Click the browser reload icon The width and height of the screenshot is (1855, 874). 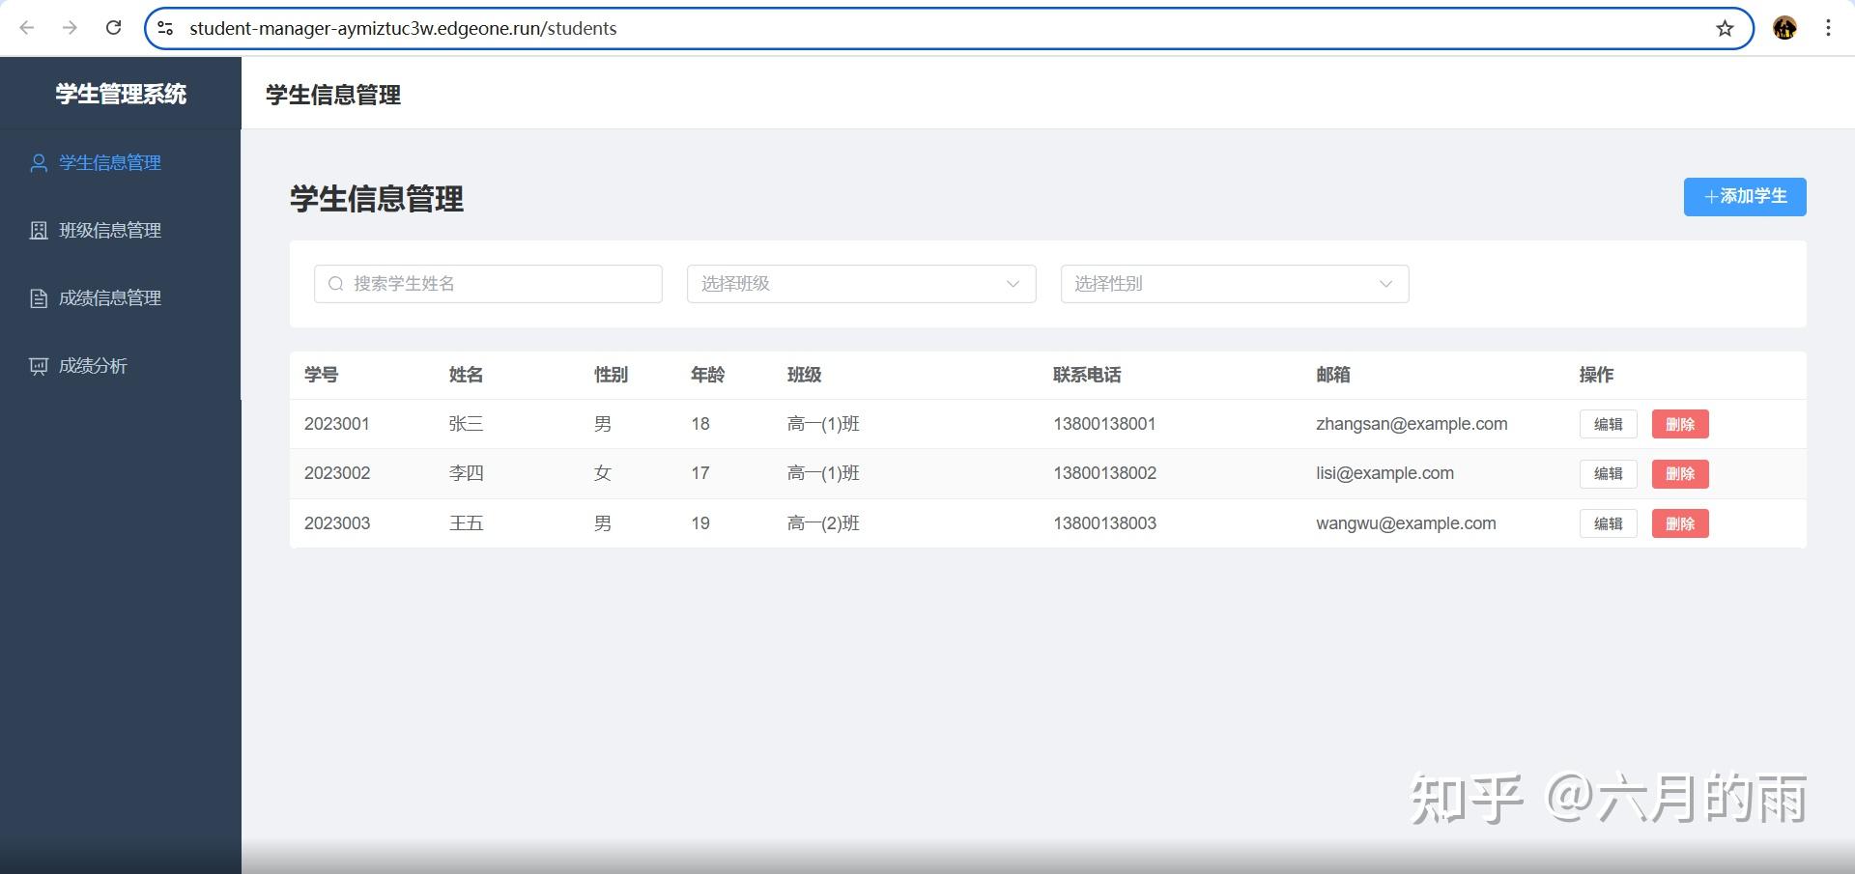click(x=113, y=28)
